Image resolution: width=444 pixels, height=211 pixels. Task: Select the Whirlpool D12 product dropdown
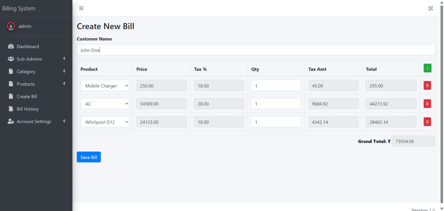105,122
